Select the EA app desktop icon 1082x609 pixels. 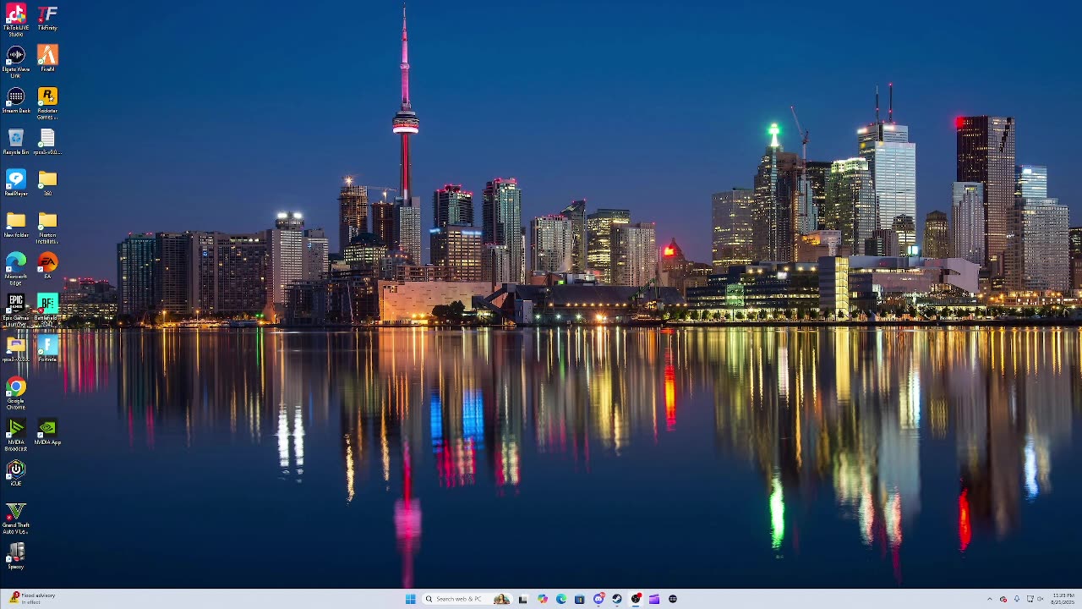47,266
